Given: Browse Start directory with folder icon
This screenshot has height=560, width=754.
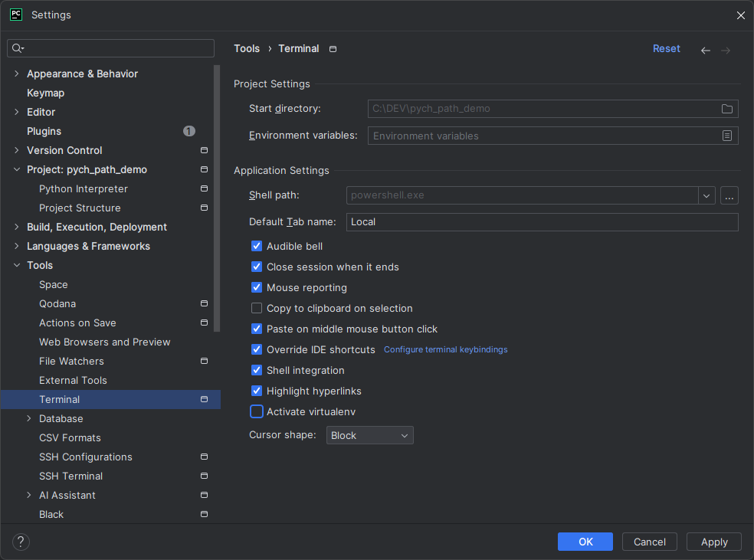Looking at the screenshot, I should coord(727,109).
